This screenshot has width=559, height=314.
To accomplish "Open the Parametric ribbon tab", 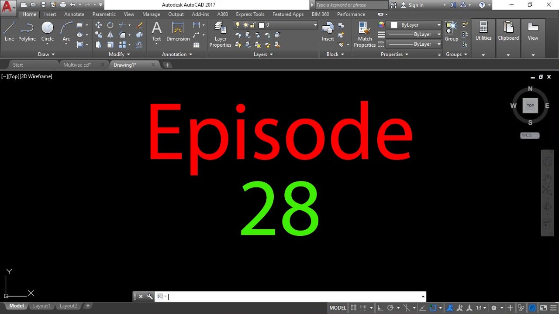I will 104,14.
